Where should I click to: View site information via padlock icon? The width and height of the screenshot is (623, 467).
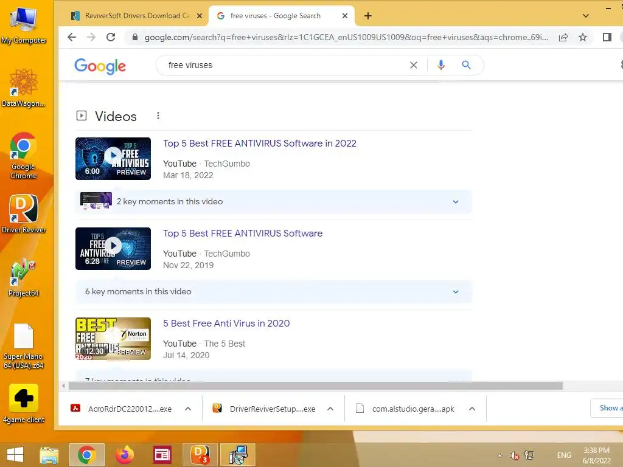(135, 37)
